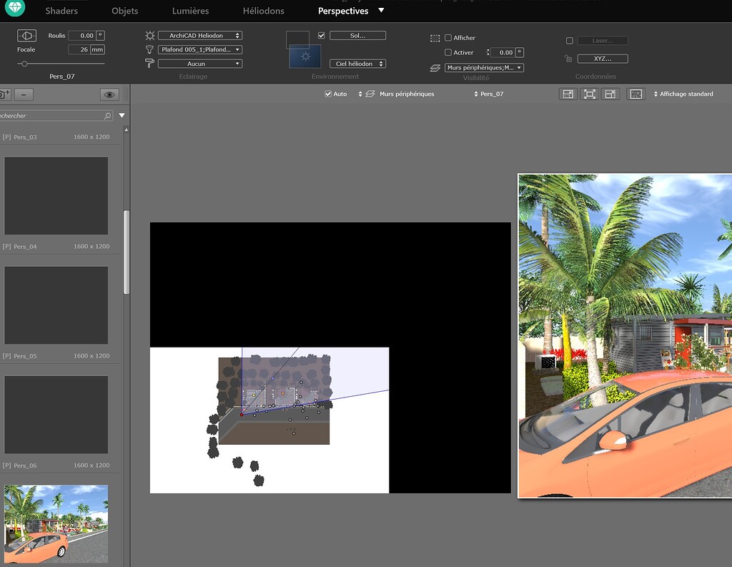This screenshot has height=567, width=732.
Task: Open the ArchiCAD Heliodon dropdown
Action: [200, 34]
